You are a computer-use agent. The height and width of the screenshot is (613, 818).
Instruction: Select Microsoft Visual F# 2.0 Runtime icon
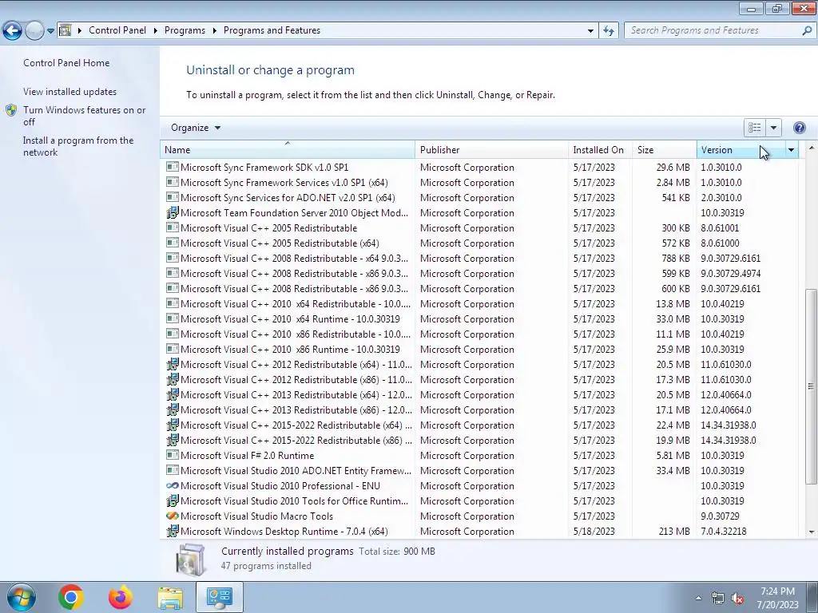(173, 455)
